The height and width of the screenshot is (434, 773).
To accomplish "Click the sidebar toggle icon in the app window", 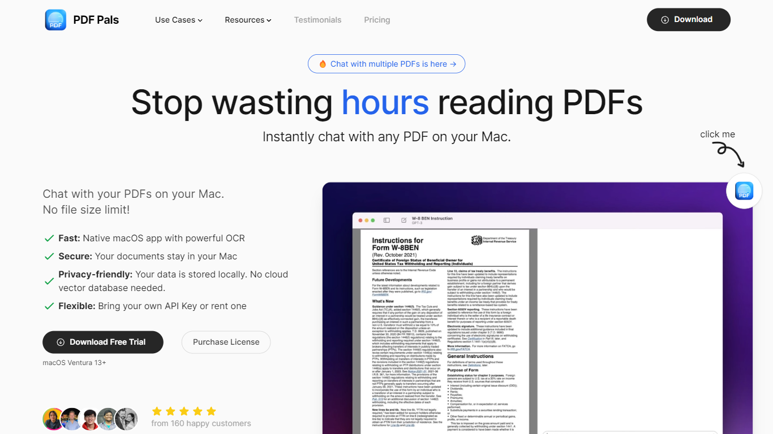I will coord(386,220).
